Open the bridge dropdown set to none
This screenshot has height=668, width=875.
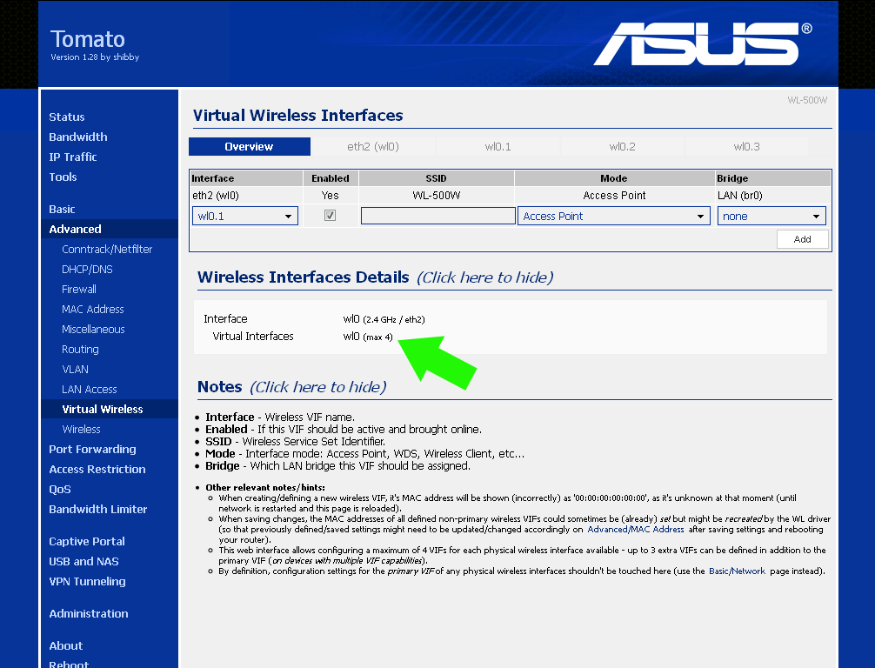[x=771, y=216]
